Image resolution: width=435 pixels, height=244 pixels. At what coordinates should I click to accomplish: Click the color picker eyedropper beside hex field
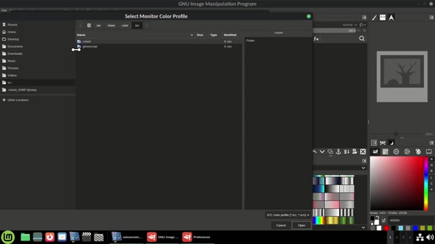(383, 220)
